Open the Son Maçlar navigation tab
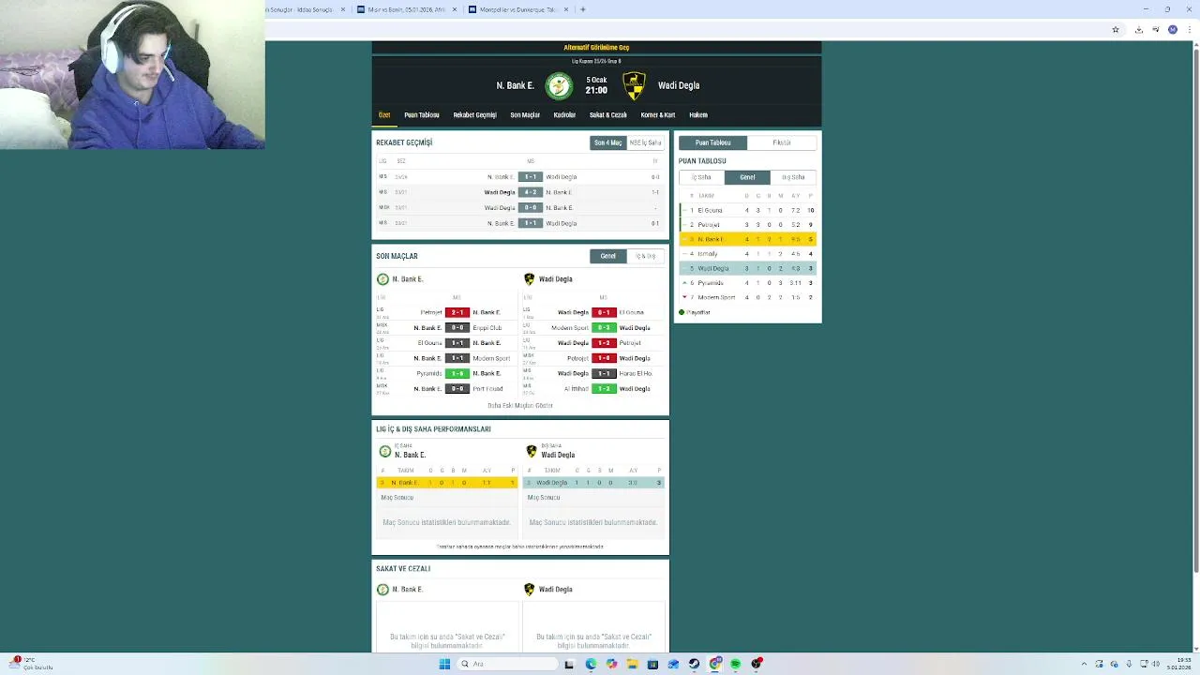1200x675 pixels. [525, 115]
